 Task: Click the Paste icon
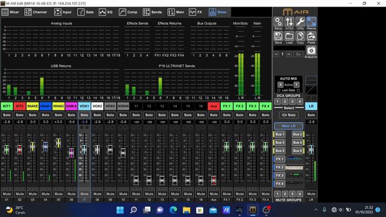coord(311,36)
